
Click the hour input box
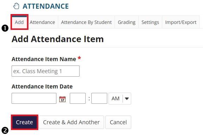78,98
